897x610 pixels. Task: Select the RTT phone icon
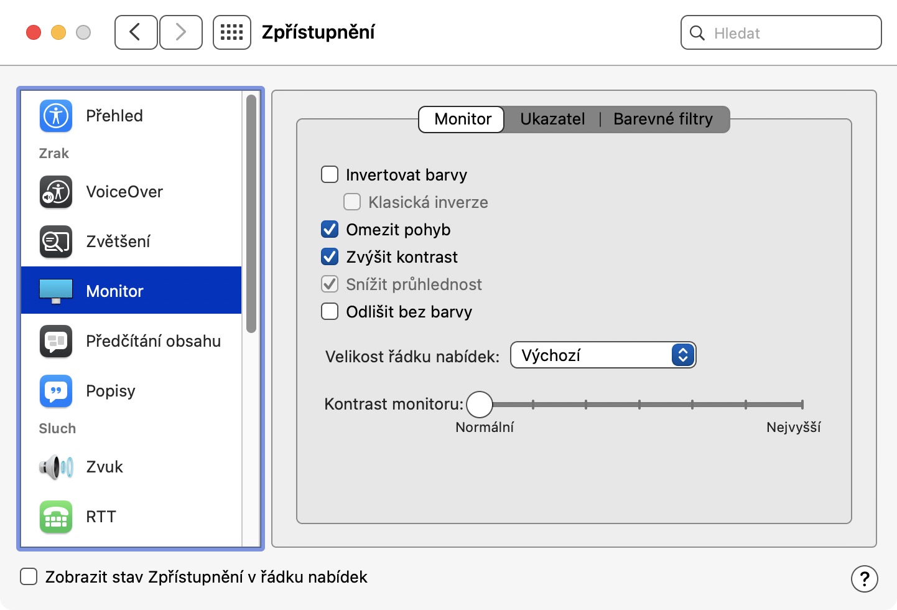[56, 517]
